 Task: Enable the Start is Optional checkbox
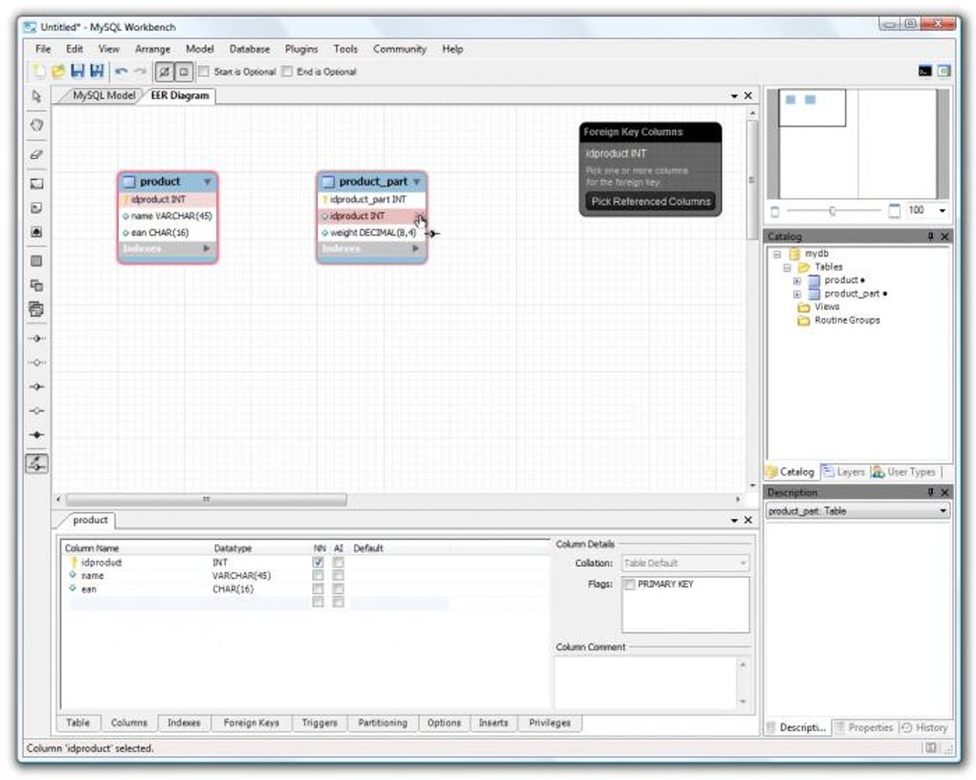(x=204, y=72)
